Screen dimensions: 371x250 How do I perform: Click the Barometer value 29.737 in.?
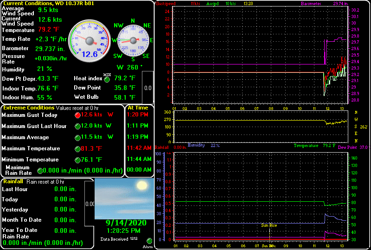(50, 49)
